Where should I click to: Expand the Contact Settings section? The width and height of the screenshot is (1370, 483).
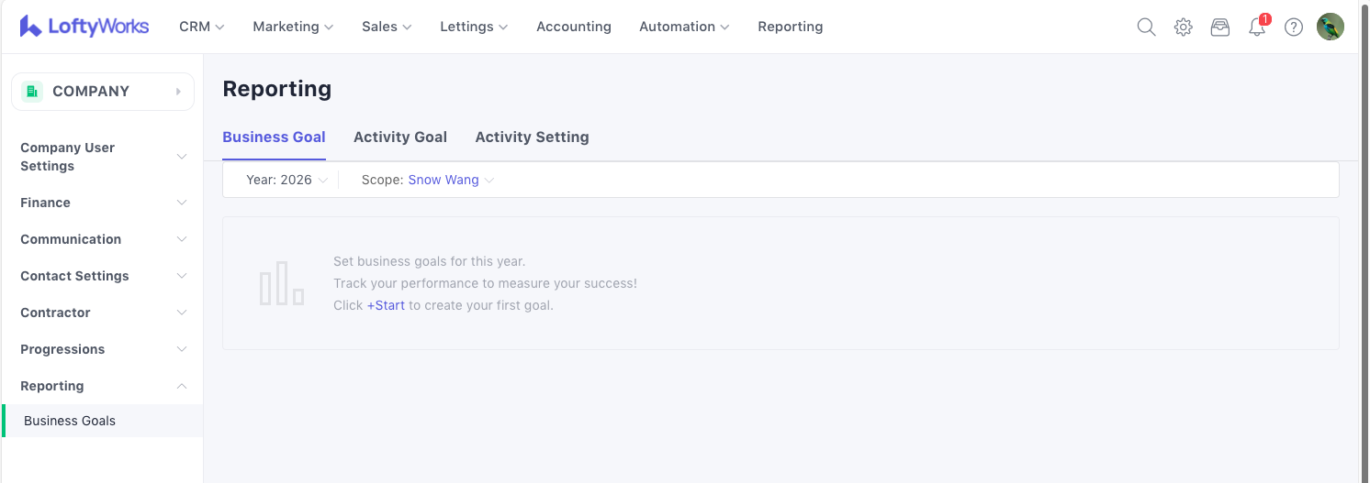coord(103,276)
